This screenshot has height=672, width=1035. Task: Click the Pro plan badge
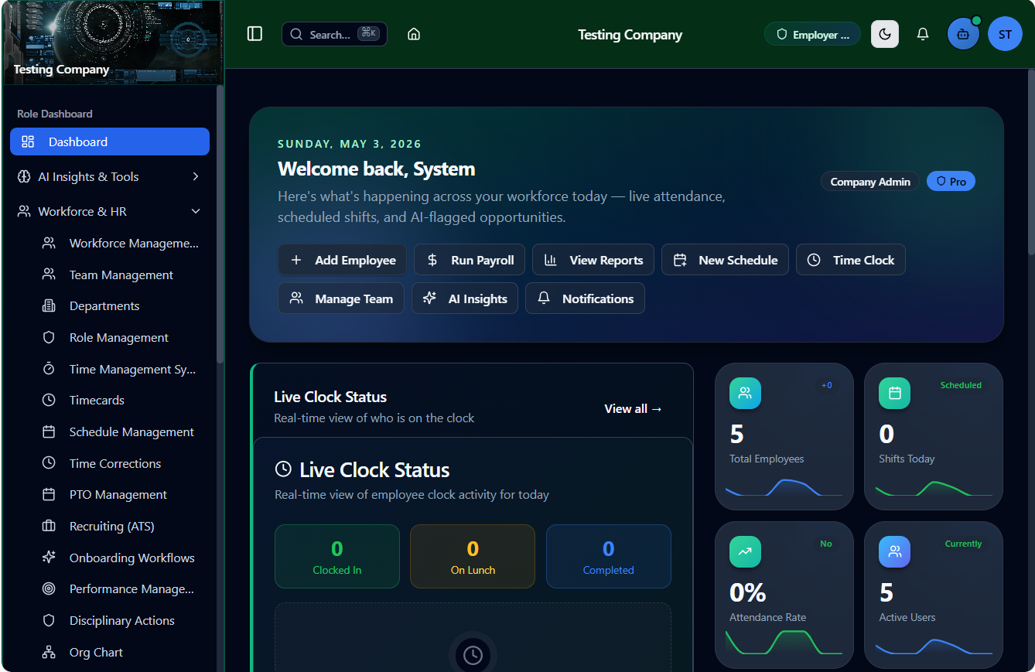951,181
